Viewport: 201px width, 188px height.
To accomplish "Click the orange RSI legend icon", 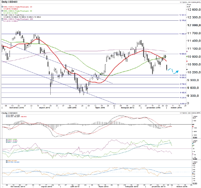I will tap(7, 161).
